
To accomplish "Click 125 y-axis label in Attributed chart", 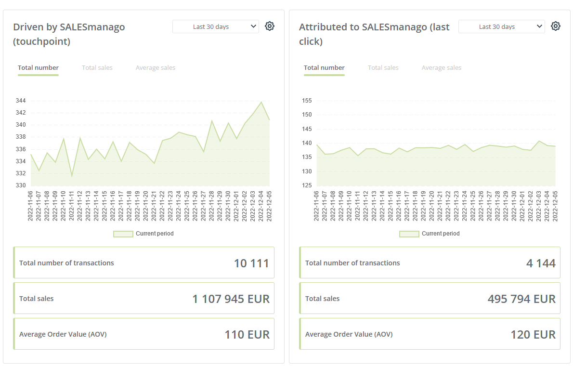I will point(307,185).
